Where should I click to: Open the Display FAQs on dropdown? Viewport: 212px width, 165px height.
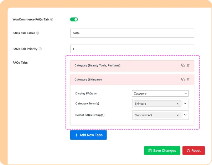160,94
